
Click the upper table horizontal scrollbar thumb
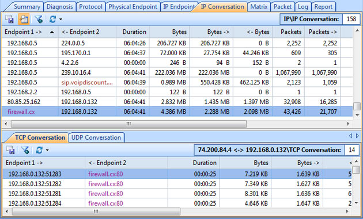pos(128,124)
